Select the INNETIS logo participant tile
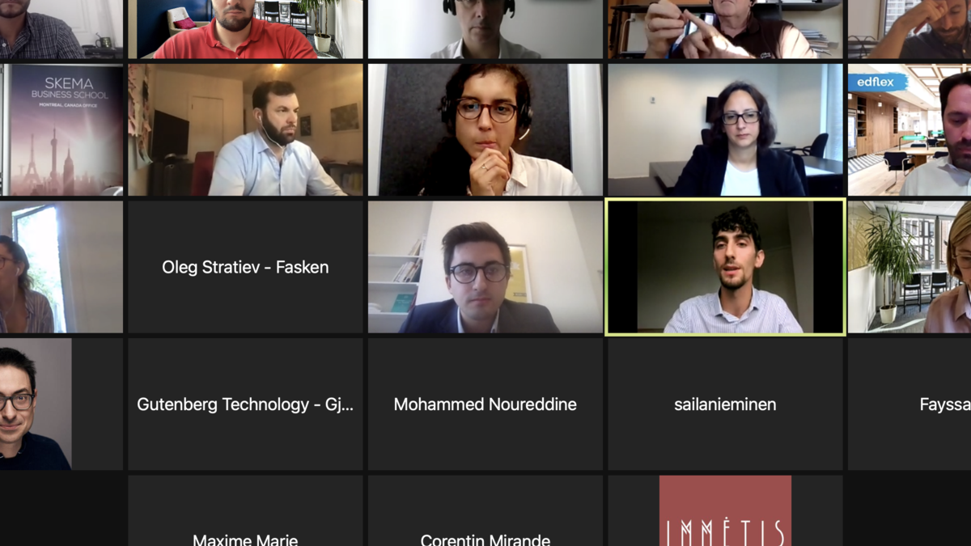 (725, 510)
